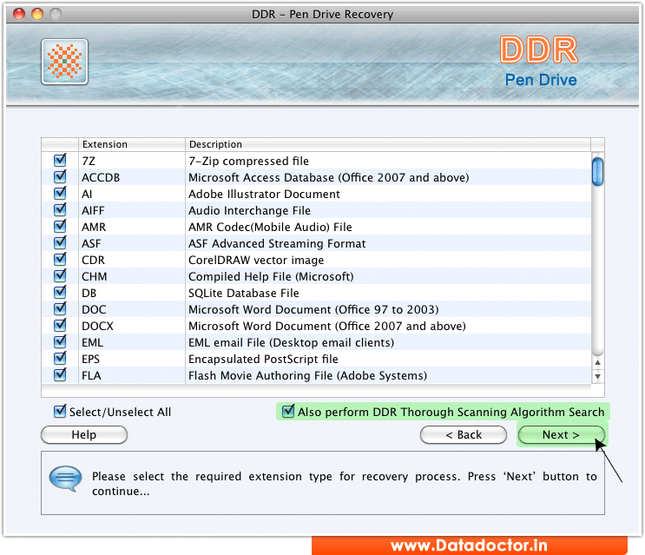Select 'Audio Interchange File' description
The width and height of the screenshot is (645, 555).
[249, 210]
